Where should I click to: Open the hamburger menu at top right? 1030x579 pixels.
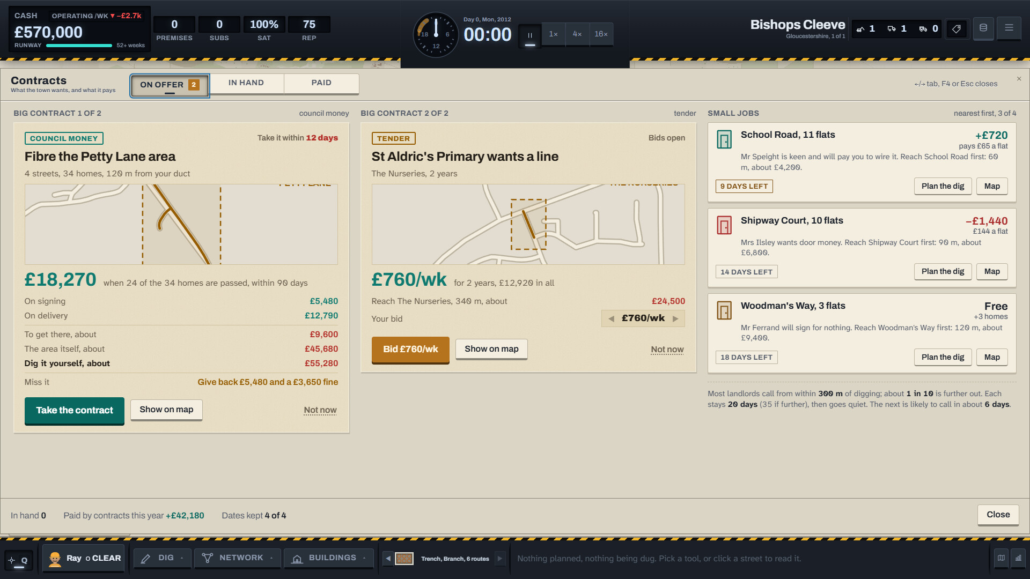click(x=1009, y=28)
